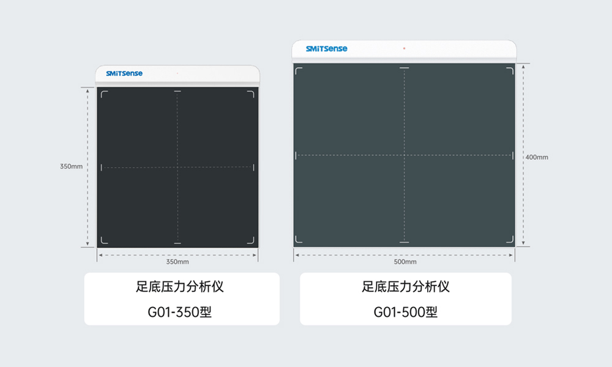The width and height of the screenshot is (612, 367).
Task: Click the G01-500型 model text
Action: pos(405,313)
